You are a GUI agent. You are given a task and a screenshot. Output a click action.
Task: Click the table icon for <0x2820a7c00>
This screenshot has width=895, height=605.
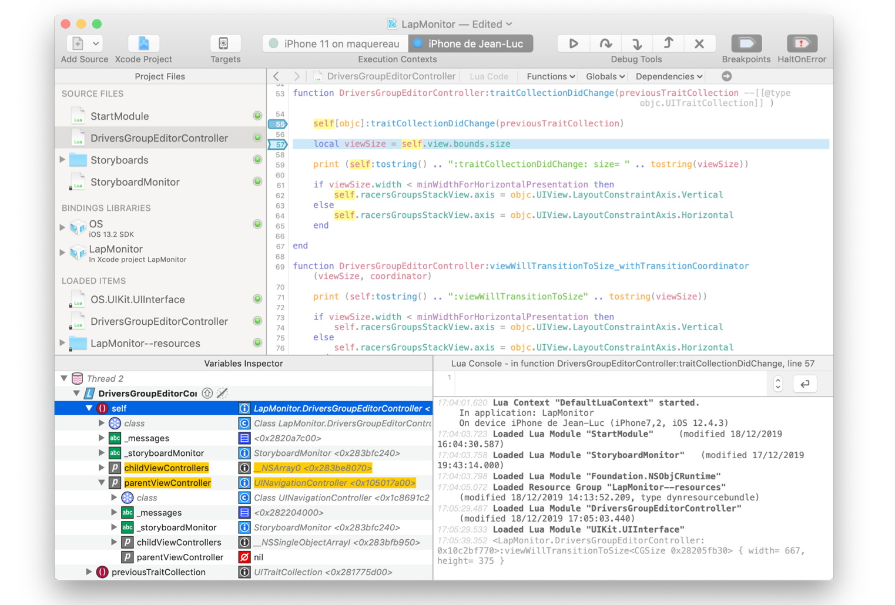pyautogui.click(x=244, y=438)
